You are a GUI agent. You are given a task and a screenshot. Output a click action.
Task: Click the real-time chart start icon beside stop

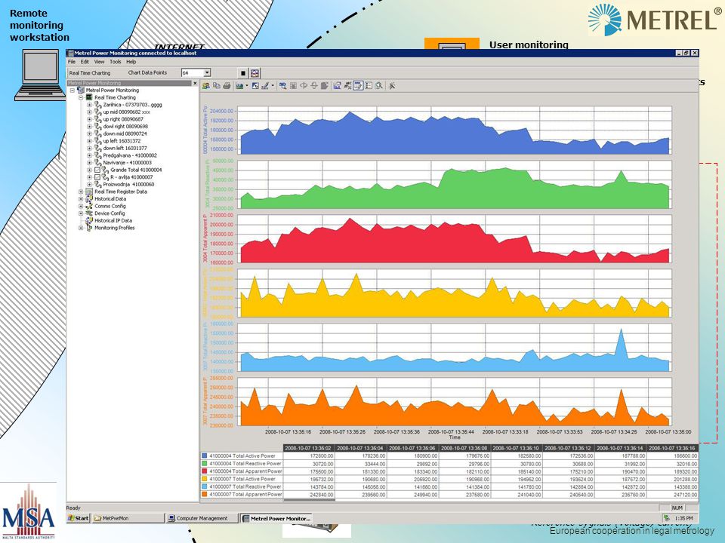(255, 73)
